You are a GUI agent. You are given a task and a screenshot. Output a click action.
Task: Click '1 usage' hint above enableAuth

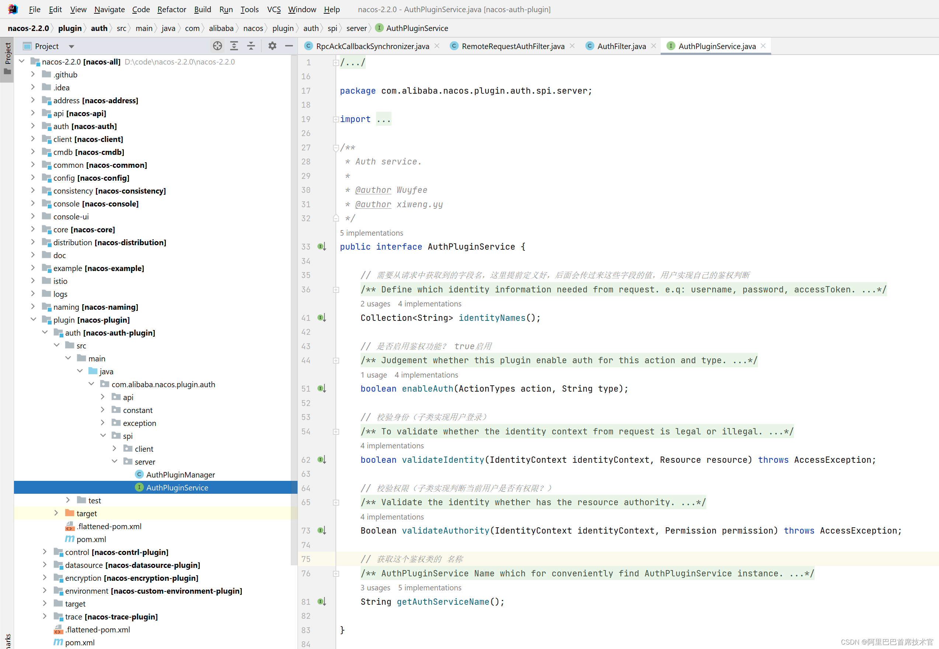[x=373, y=375]
